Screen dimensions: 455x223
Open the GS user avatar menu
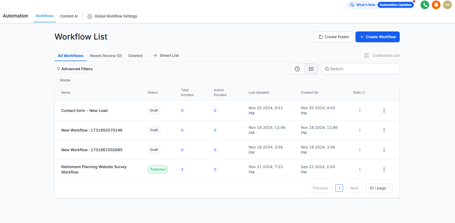click(447, 5)
